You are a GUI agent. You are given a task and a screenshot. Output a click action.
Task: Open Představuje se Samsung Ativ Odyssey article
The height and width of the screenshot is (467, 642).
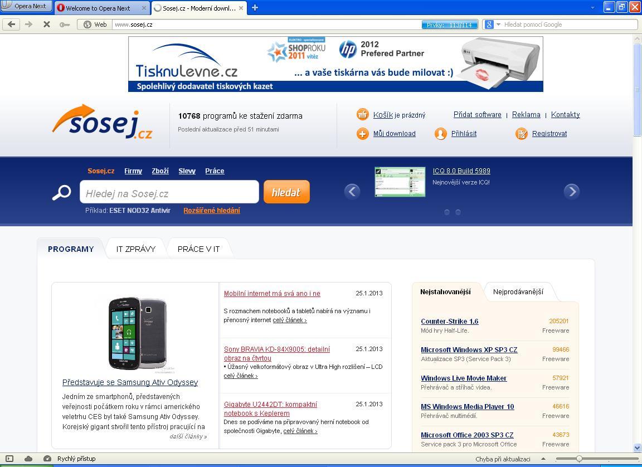130,382
